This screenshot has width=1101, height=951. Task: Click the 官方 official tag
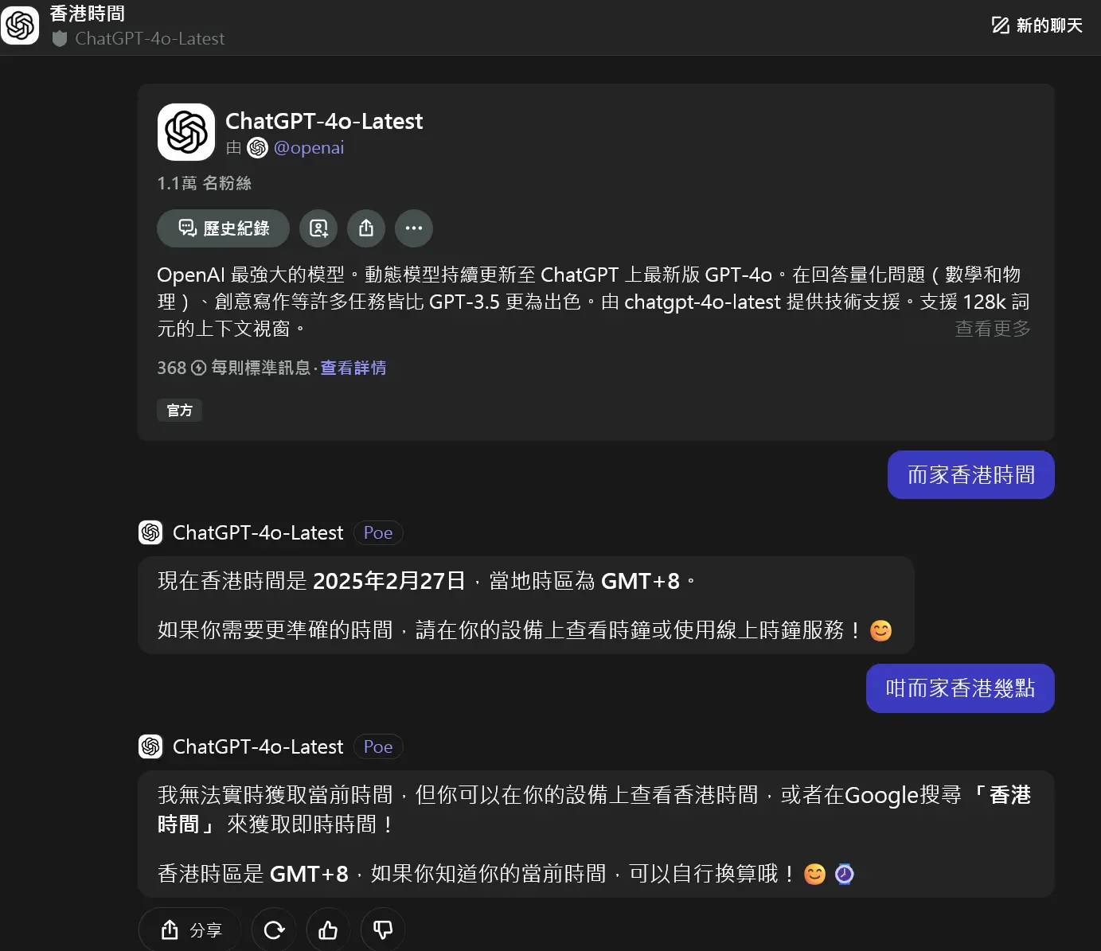179,411
